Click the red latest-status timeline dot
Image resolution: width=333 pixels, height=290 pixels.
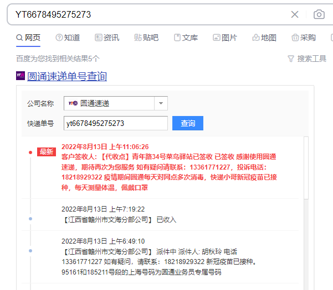30,152
